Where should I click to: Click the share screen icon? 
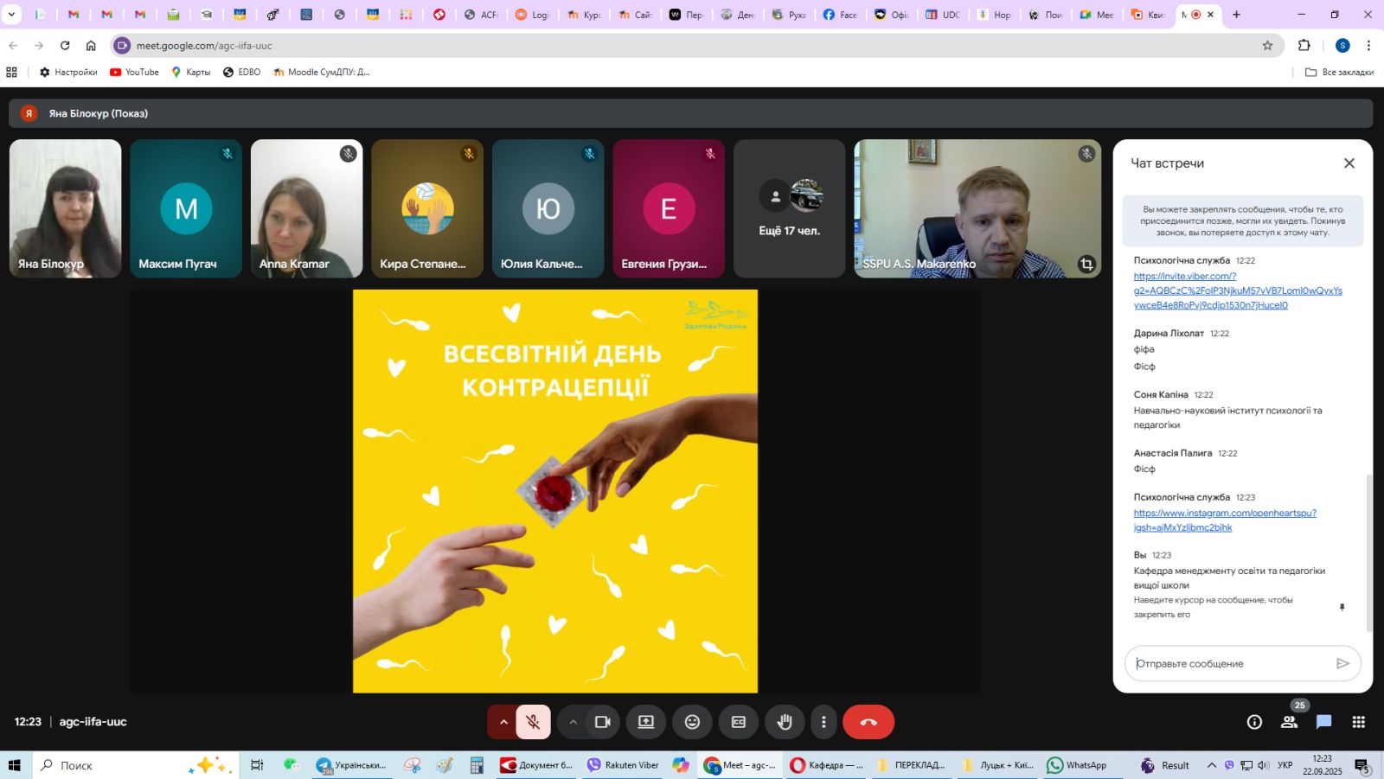pyautogui.click(x=646, y=722)
